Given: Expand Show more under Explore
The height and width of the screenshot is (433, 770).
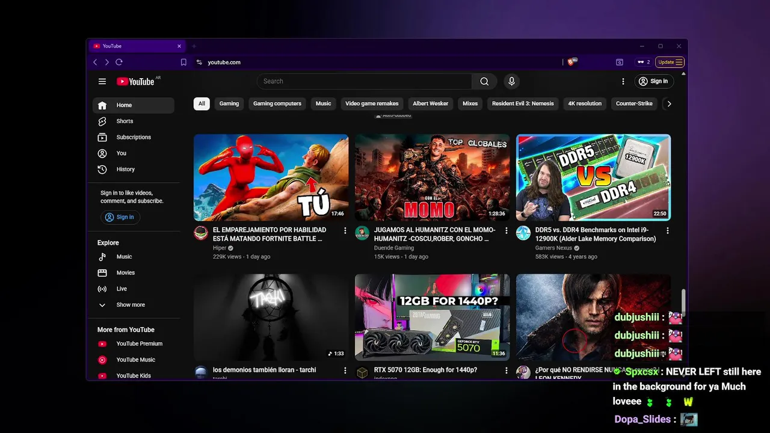Looking at the screenshot, I should [134, 305].
